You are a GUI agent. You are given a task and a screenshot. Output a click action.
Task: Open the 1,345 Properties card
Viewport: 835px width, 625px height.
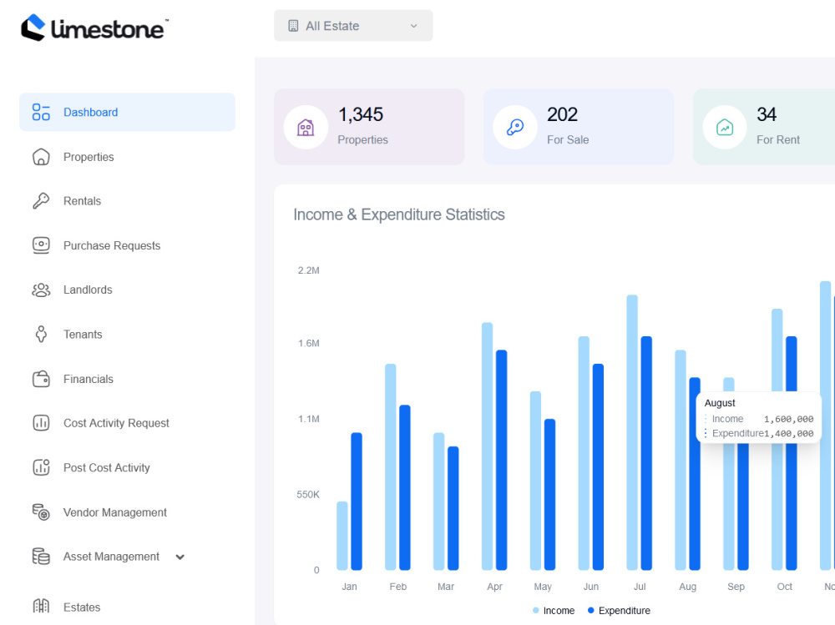[x=369, y=127]
